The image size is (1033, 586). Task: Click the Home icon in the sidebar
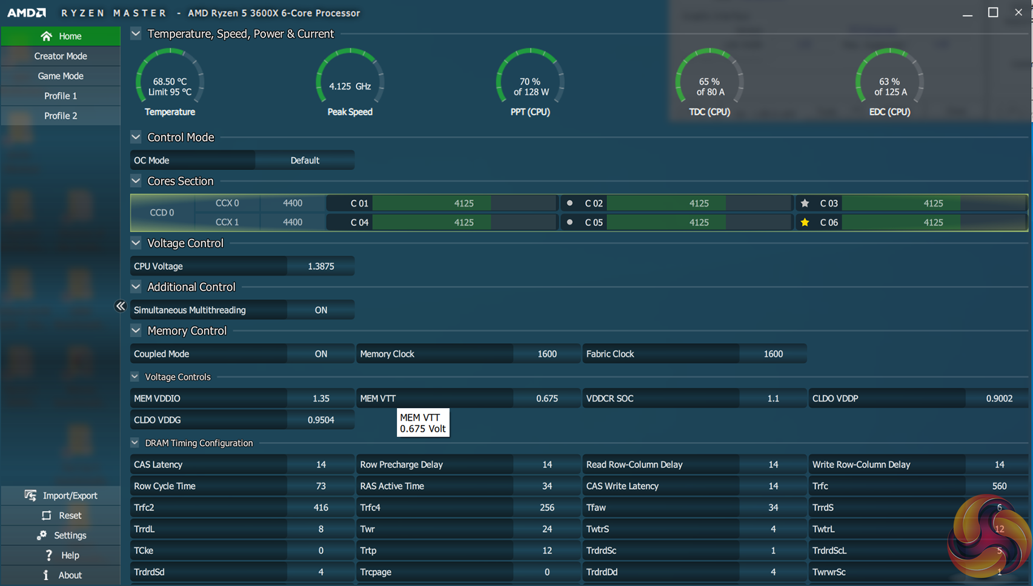coord(46,36)
